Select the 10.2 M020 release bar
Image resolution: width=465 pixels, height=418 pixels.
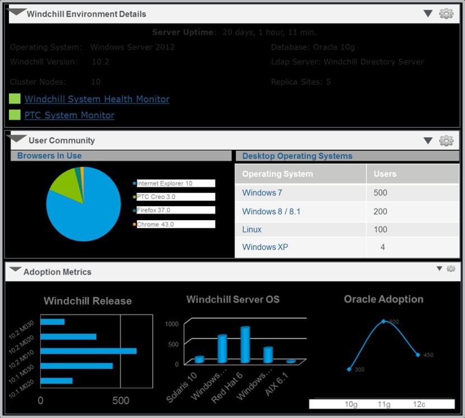click(x=68, y=336)
